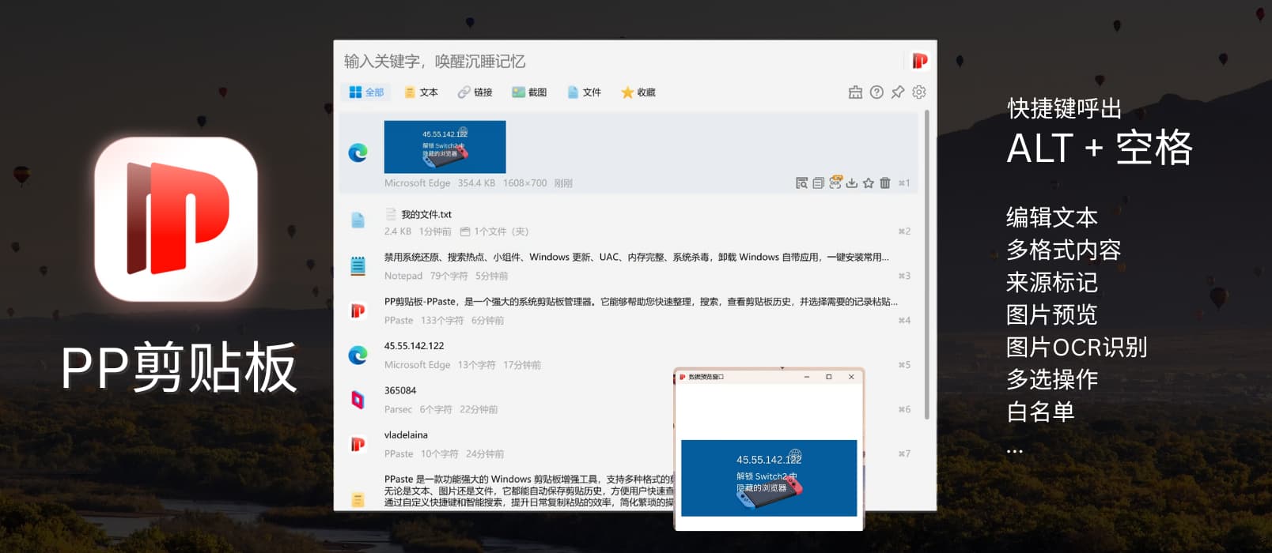The image size is (1272, 553).
Task: Minimize the 数据预览窗口 preview window
Action: point(806,377)
